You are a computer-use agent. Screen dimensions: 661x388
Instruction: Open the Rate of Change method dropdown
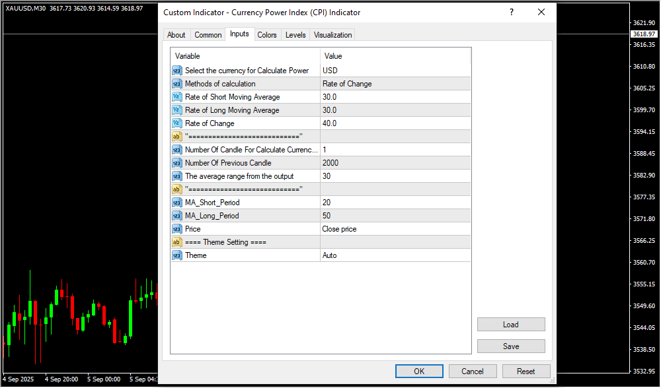point(395,84)
